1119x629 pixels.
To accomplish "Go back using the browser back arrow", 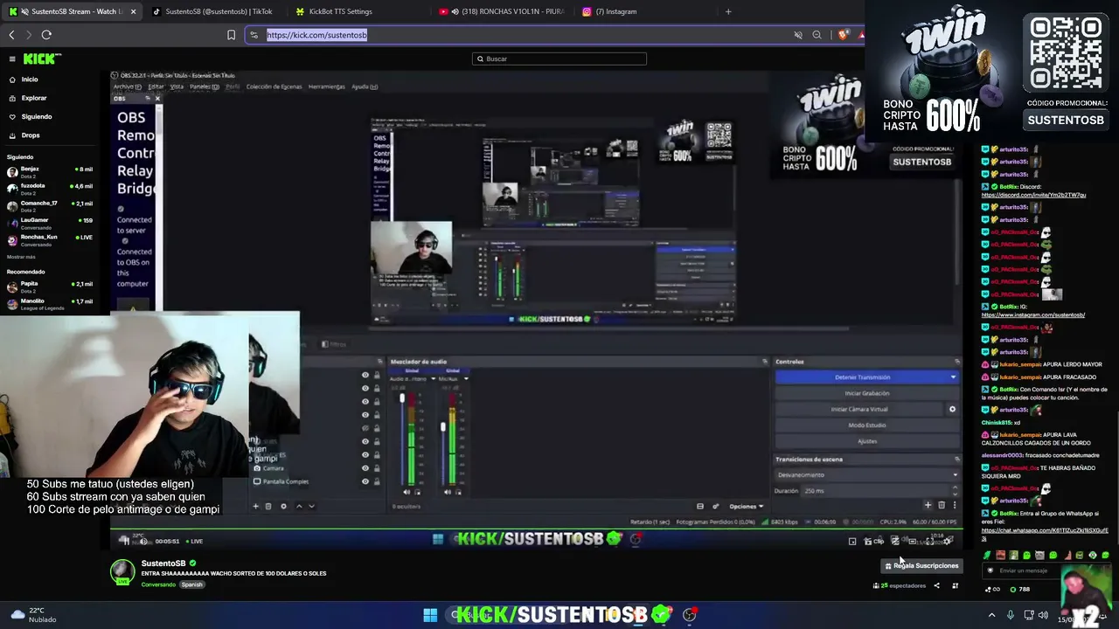I will point(11,35).
